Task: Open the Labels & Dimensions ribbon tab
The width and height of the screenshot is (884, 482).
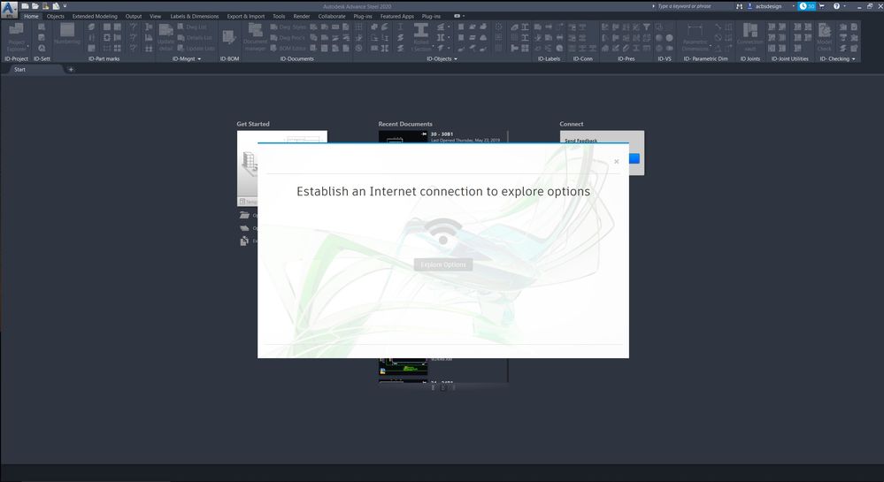Action: [x=195, y=16]
